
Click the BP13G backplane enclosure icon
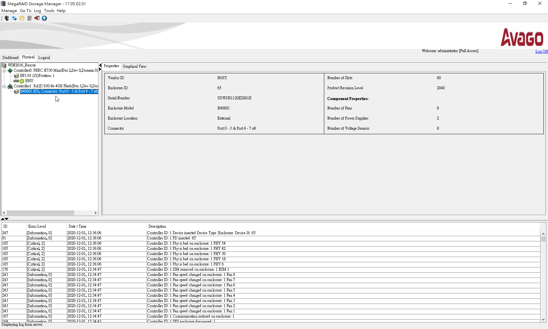(x=16, y=76)
